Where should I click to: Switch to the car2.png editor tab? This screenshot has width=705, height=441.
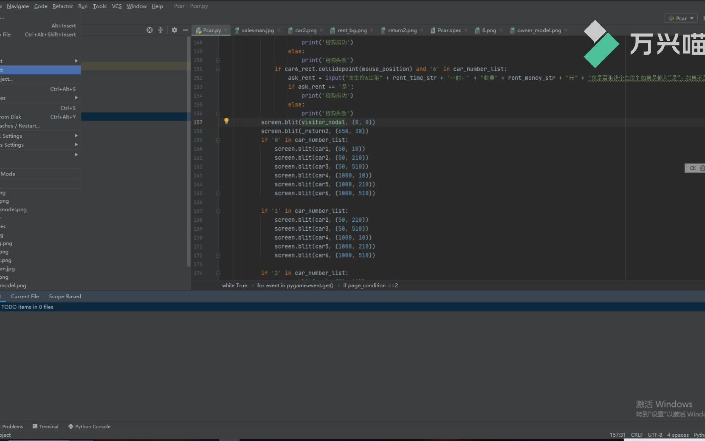[x=305, y=30]
